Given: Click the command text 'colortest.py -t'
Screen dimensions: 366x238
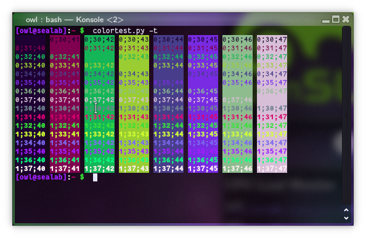Looking at the screenshot, I should 125,31.
